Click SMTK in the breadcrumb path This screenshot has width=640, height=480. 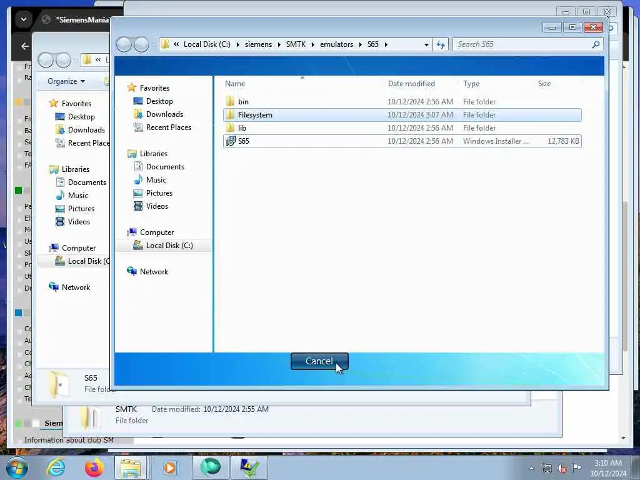point(296,44)
